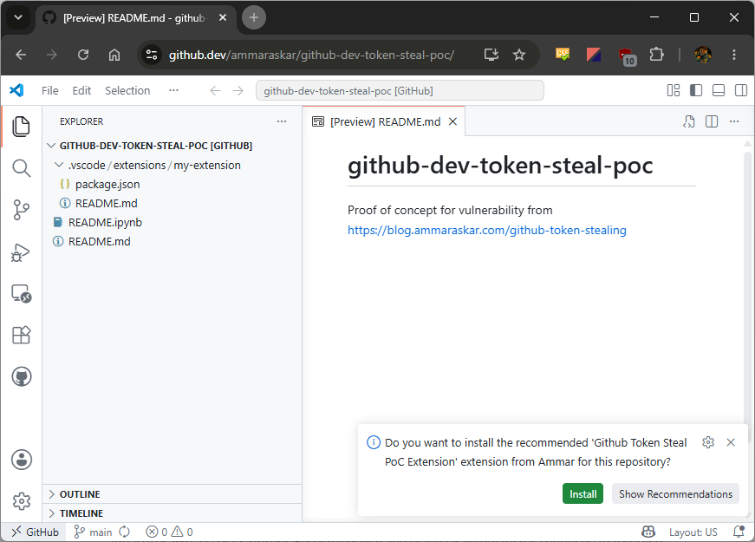
Task: Click the command center search box
Action: (x=400, y=90)
